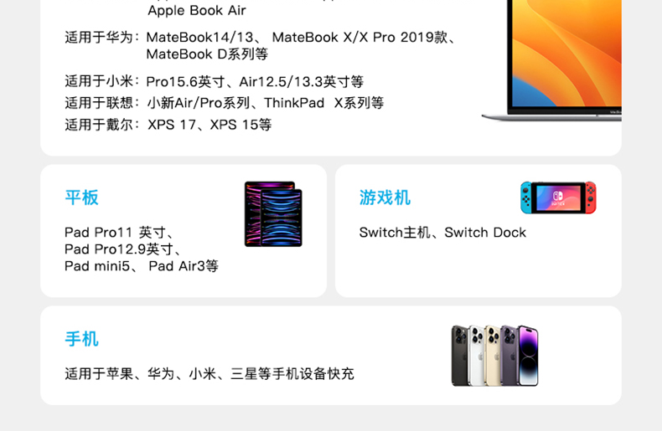This screenshot has height=431, width=662.
Task: Click the blue 平板 heading
Action: [x=82, y=198]
